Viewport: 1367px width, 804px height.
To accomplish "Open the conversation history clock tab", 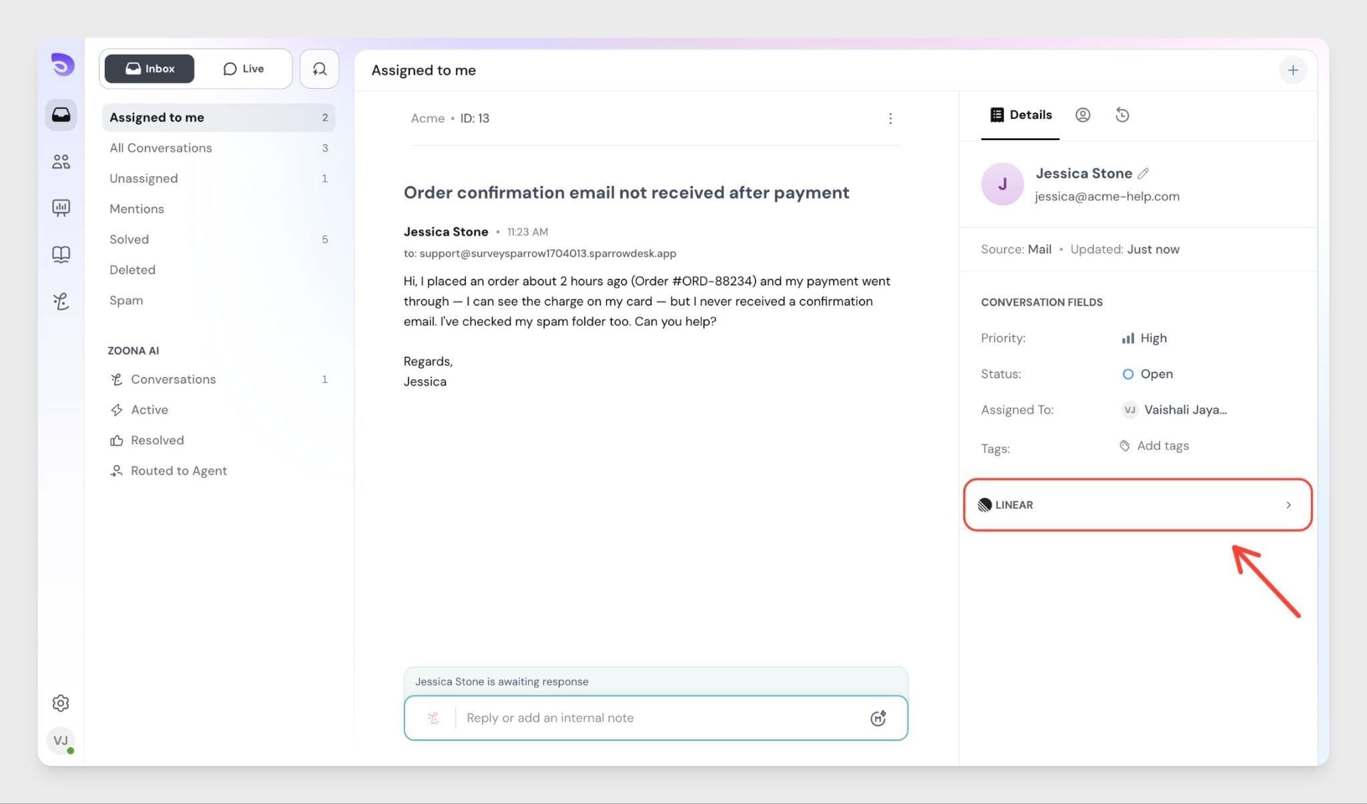I will (1122, 115).
